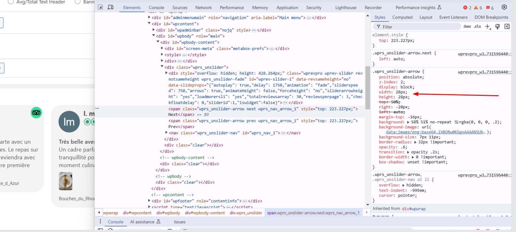Click ellipsis badge in wpfooter div
Screen dimensions: 516x232
click(x=245, y=201)
